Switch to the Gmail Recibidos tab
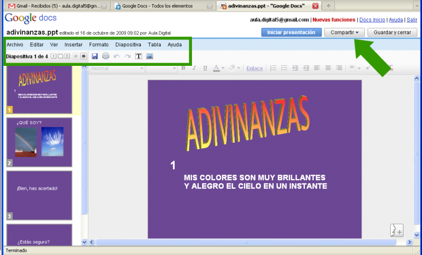 56,6
